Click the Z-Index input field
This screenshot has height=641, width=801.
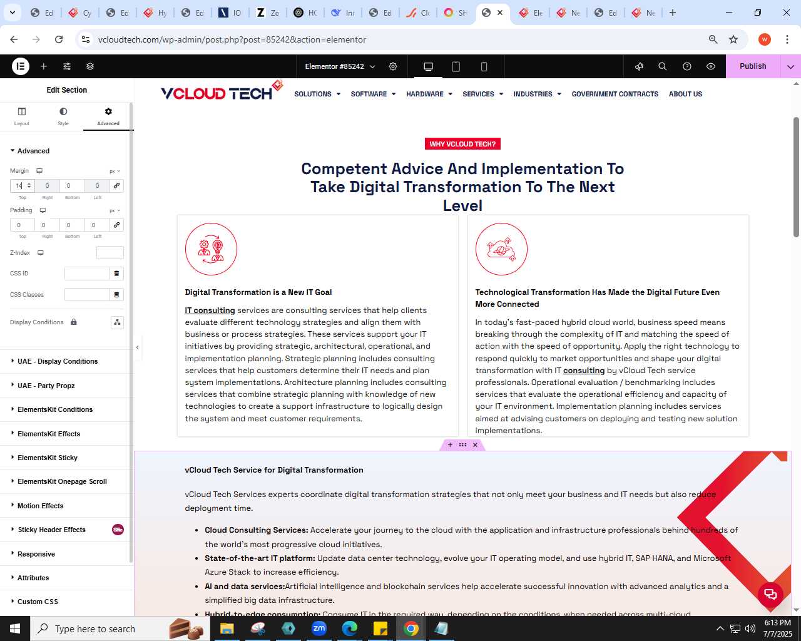110,253
